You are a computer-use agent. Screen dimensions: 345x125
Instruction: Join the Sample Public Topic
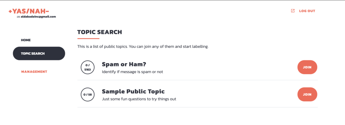click(x=307, y=94)
